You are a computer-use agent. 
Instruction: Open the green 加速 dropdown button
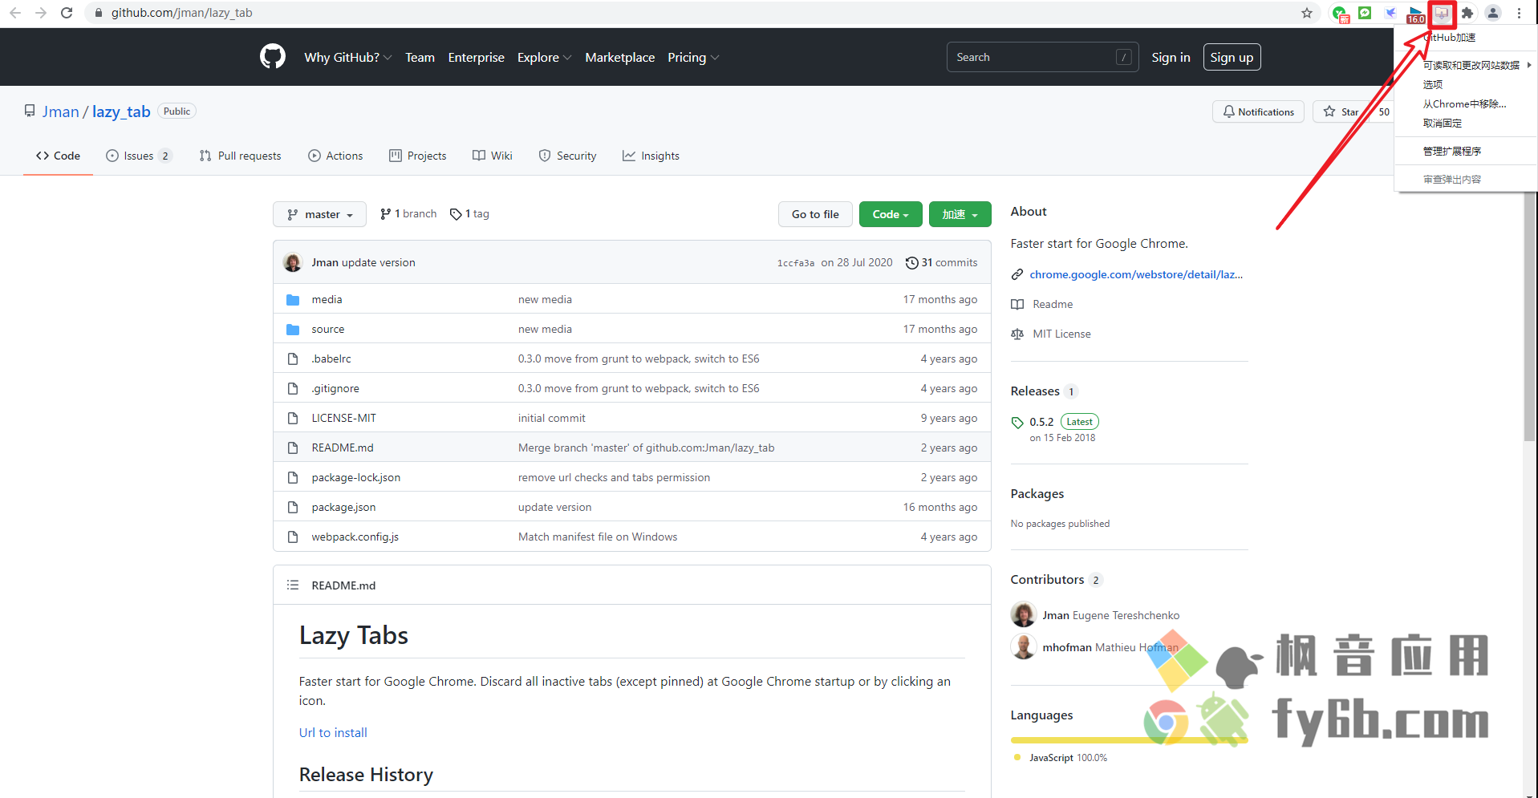pos(960,214)
